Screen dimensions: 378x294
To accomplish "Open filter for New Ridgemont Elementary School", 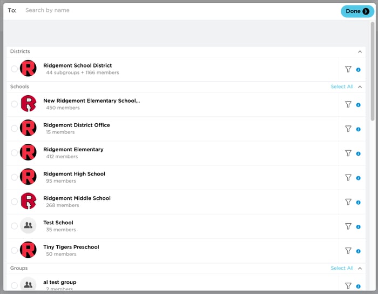I will tap(348, 104).
